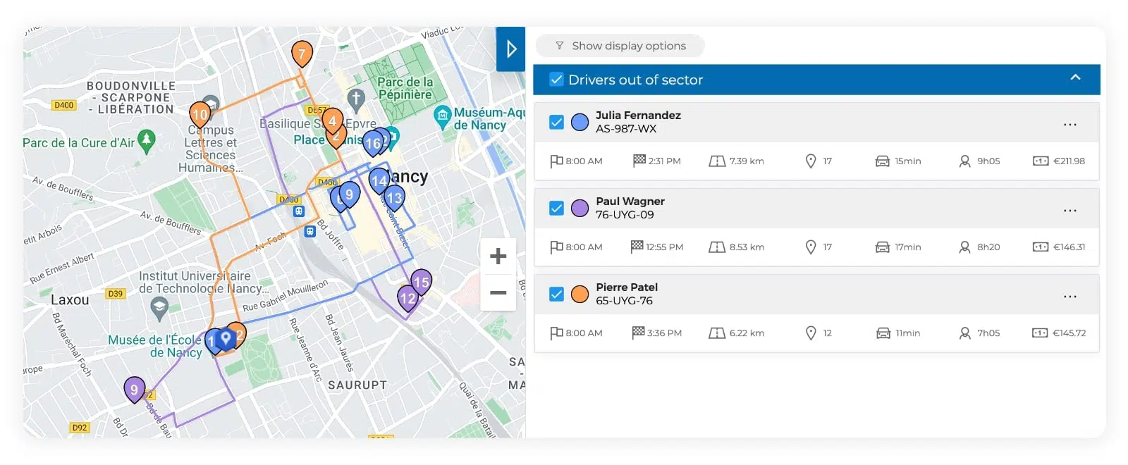
Task: Click Pierre Patel start flag icon
Action: coord(556,333)
